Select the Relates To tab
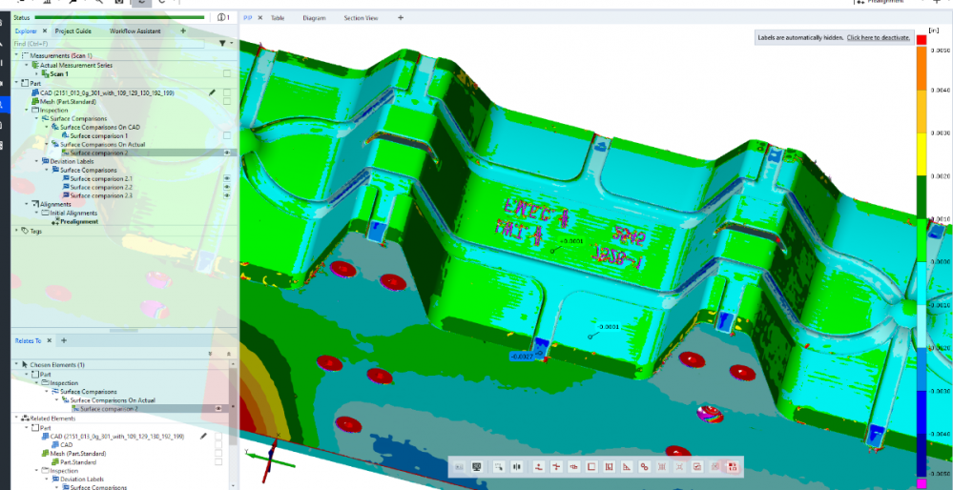953x490 pixels. coord(28,340)
